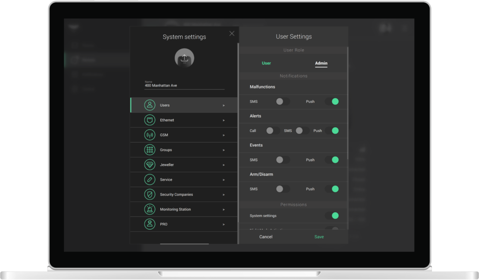
Task: Expand the Groups row chevron
Action: [x=224, y=150]
